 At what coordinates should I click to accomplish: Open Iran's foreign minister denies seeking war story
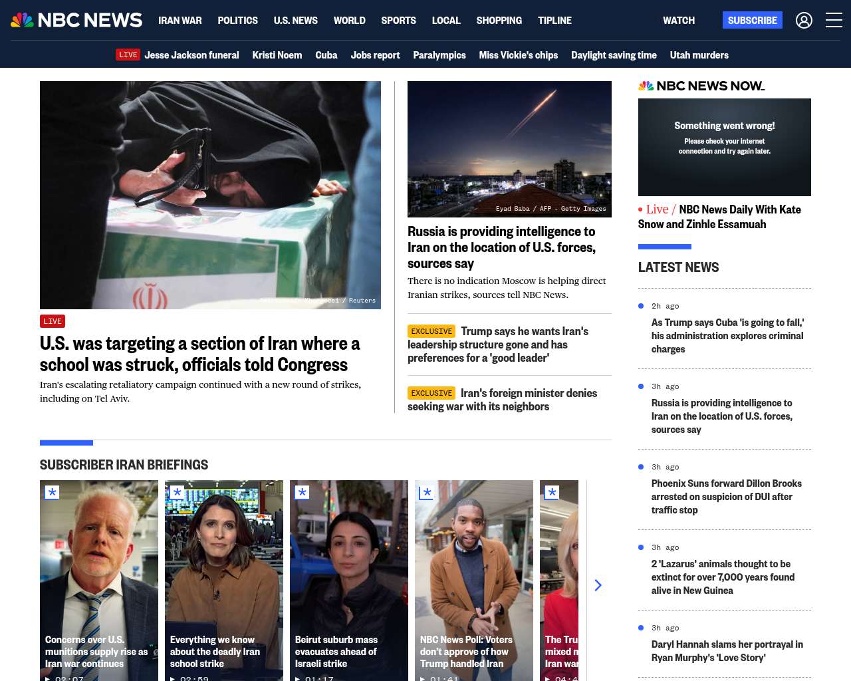coord(502,400)
